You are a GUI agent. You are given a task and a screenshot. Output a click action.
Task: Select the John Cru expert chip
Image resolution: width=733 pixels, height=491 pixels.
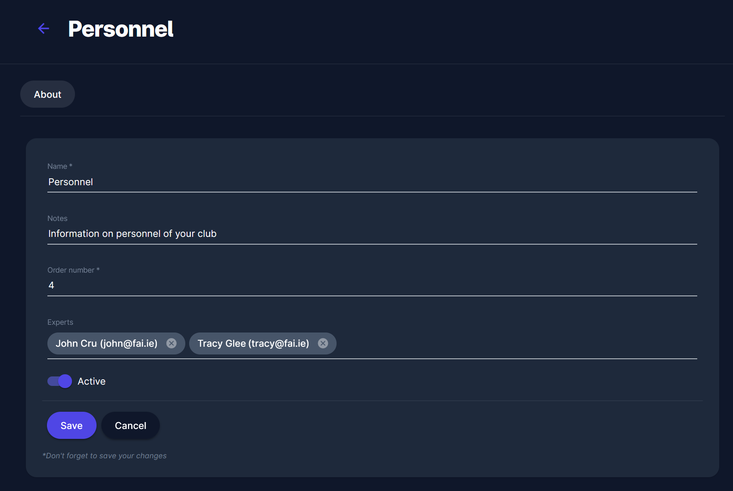click(106, 344)
